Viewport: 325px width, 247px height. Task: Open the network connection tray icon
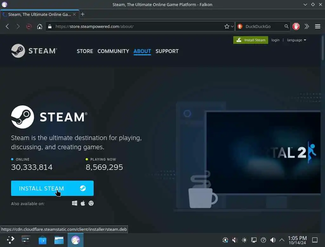tap(254, 240)
